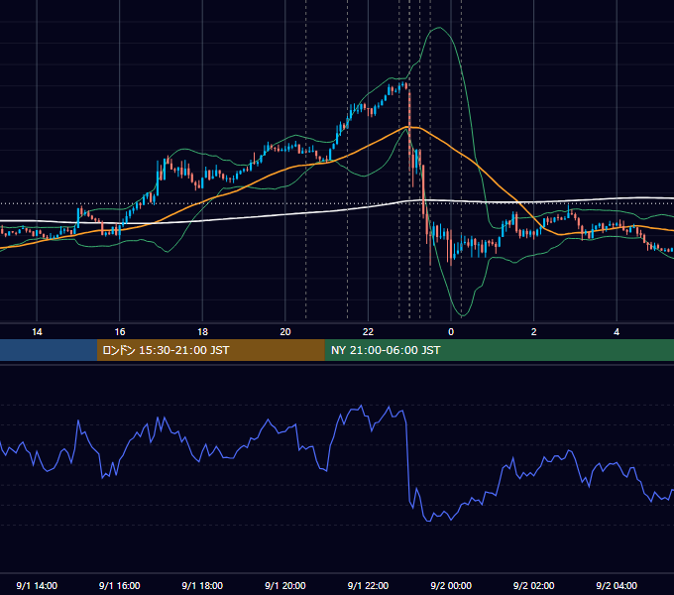Click the NY 21:00-06:00 JST session bar

499,350
